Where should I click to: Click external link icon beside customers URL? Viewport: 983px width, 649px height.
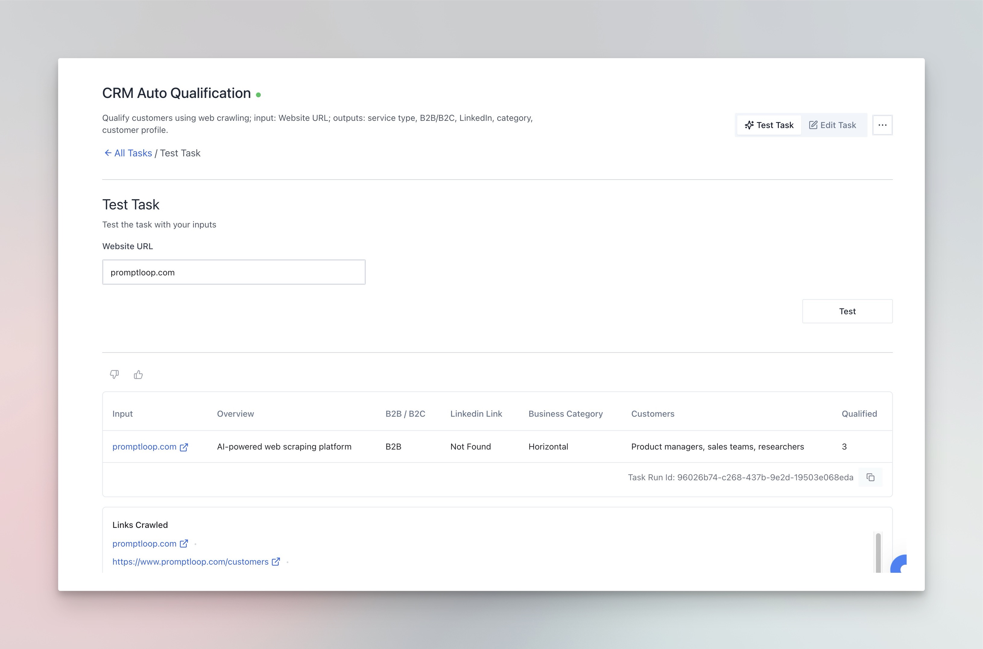(x=276, y=562)
